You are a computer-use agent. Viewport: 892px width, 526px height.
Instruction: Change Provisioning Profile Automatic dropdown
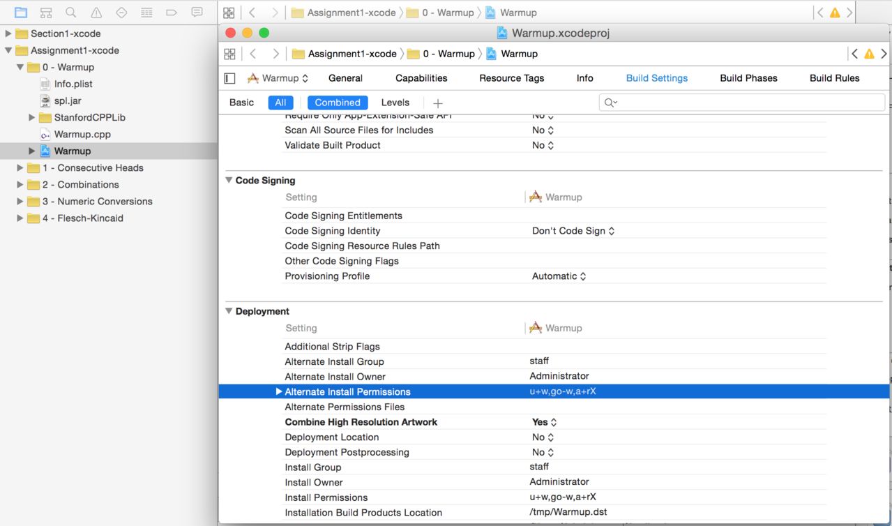pyautogui.click(x=559, y=276)
